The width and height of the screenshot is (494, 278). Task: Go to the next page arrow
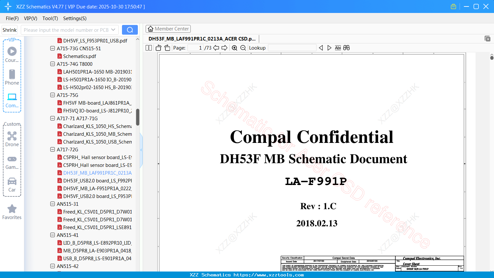pyautogui.click(x=224, y=48)
